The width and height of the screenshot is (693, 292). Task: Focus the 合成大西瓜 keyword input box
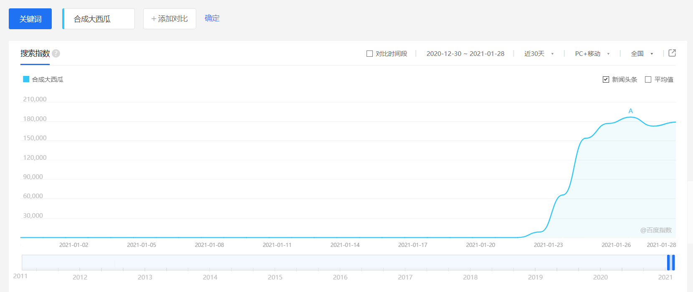pyautogui.click(x=99, y=19)
